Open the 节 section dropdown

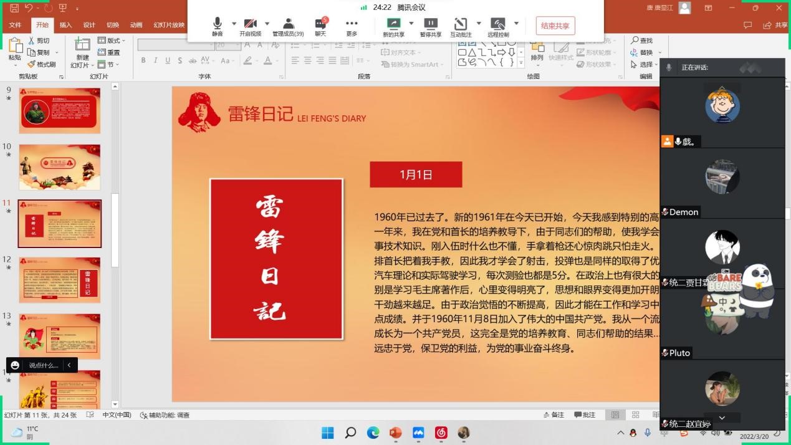tap(108, 64)
